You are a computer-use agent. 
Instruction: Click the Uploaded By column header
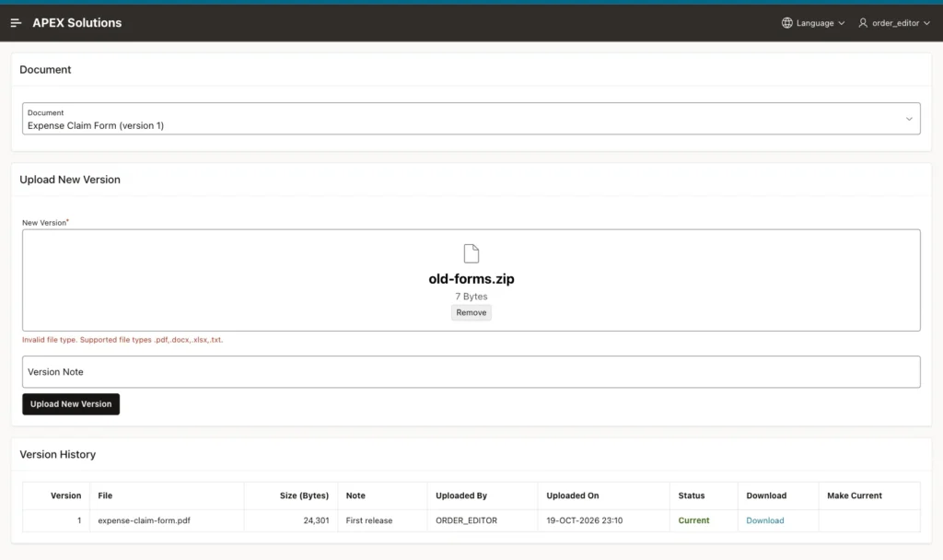click(x=461, y=496)
